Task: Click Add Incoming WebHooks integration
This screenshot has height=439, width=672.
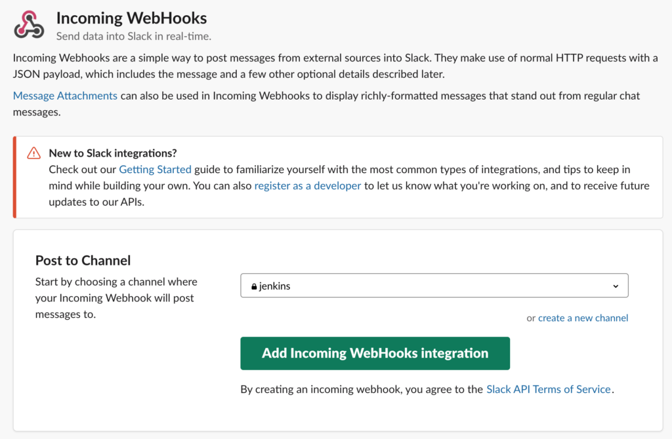Action: coord(375,353)
